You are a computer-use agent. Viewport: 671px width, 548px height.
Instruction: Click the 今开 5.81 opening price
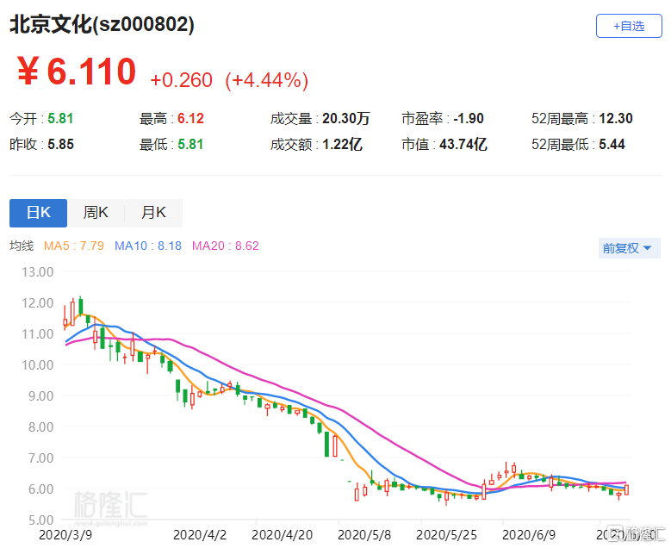point(41,119)
